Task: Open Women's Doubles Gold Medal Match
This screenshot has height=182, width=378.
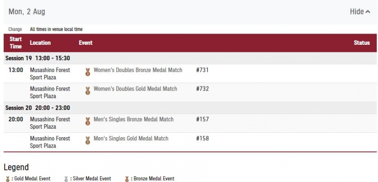Action: 135,89
